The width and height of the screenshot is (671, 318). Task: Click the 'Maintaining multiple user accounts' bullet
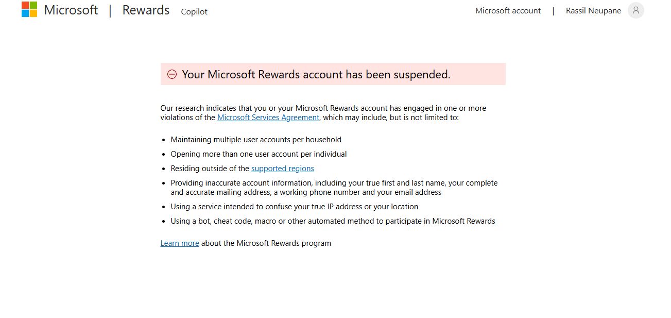[256, 140]
